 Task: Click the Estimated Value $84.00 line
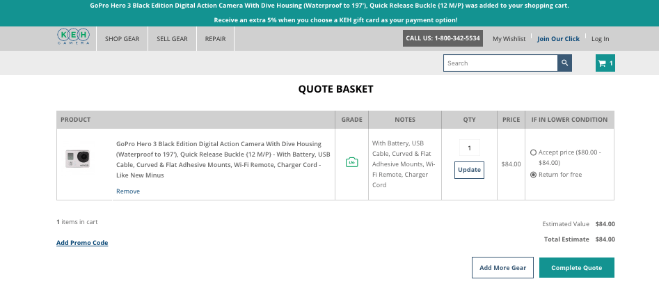point(578,224)
